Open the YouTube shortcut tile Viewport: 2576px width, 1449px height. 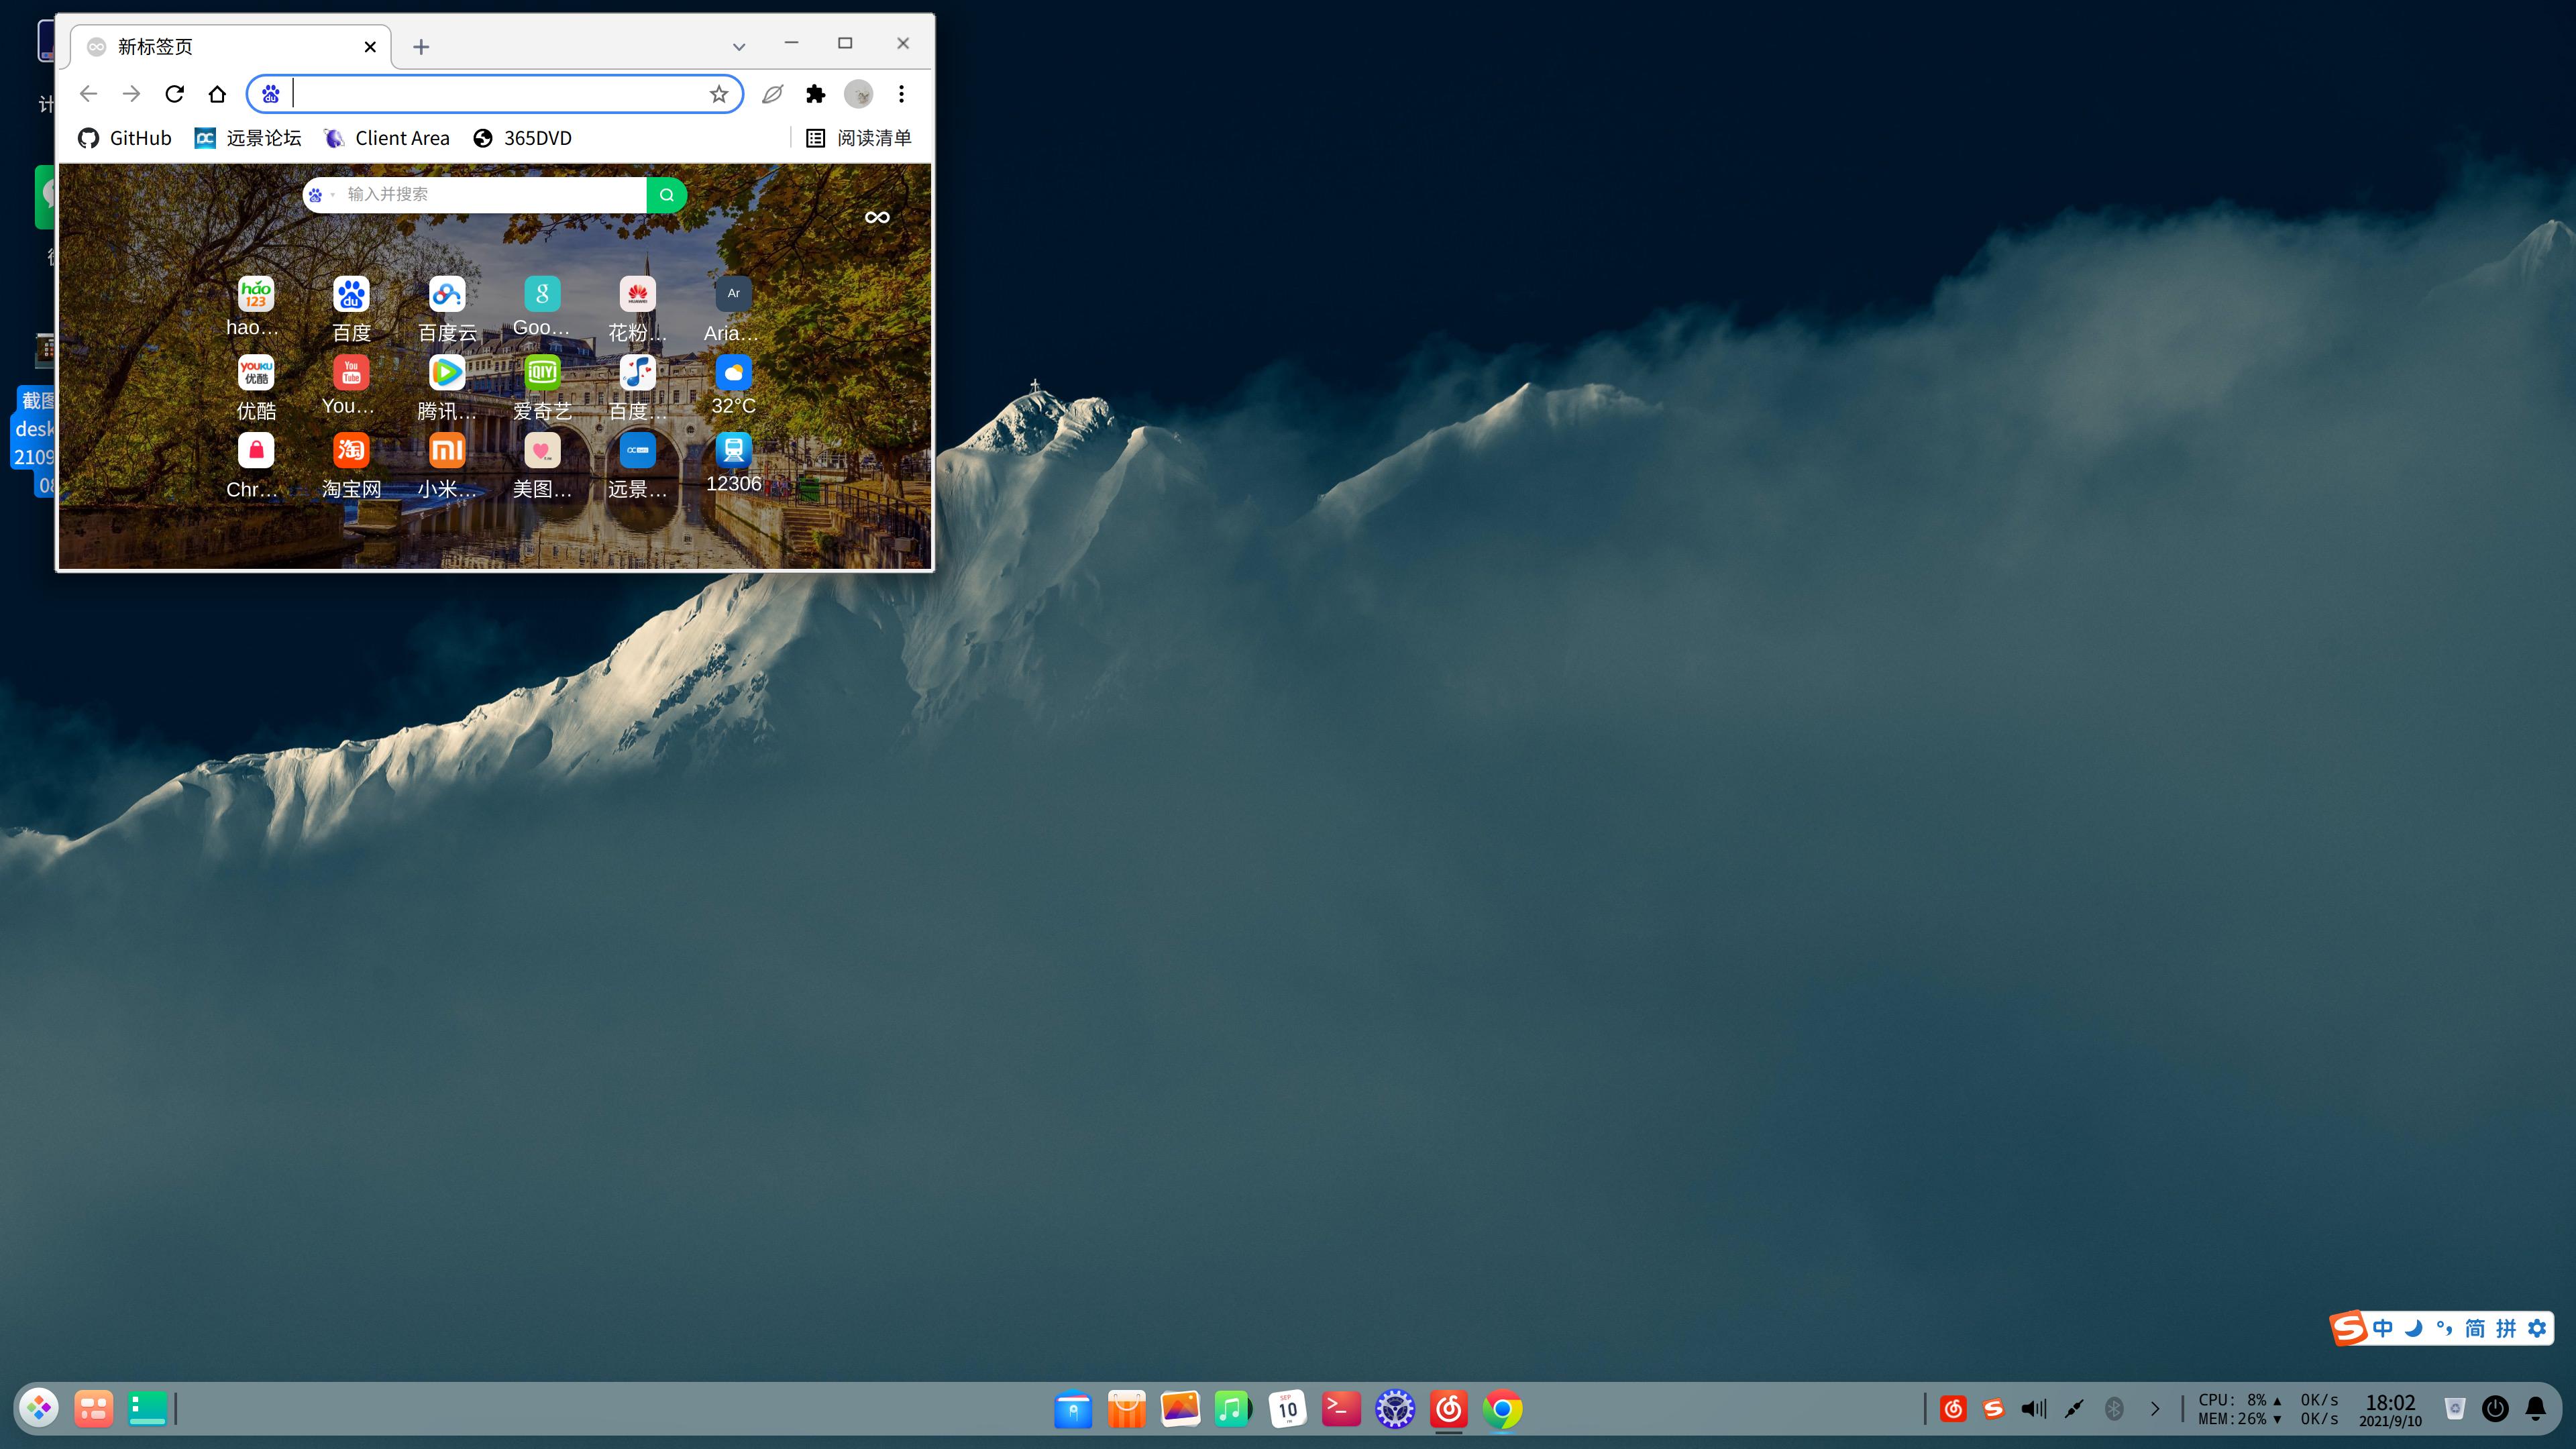click(351, 373)
